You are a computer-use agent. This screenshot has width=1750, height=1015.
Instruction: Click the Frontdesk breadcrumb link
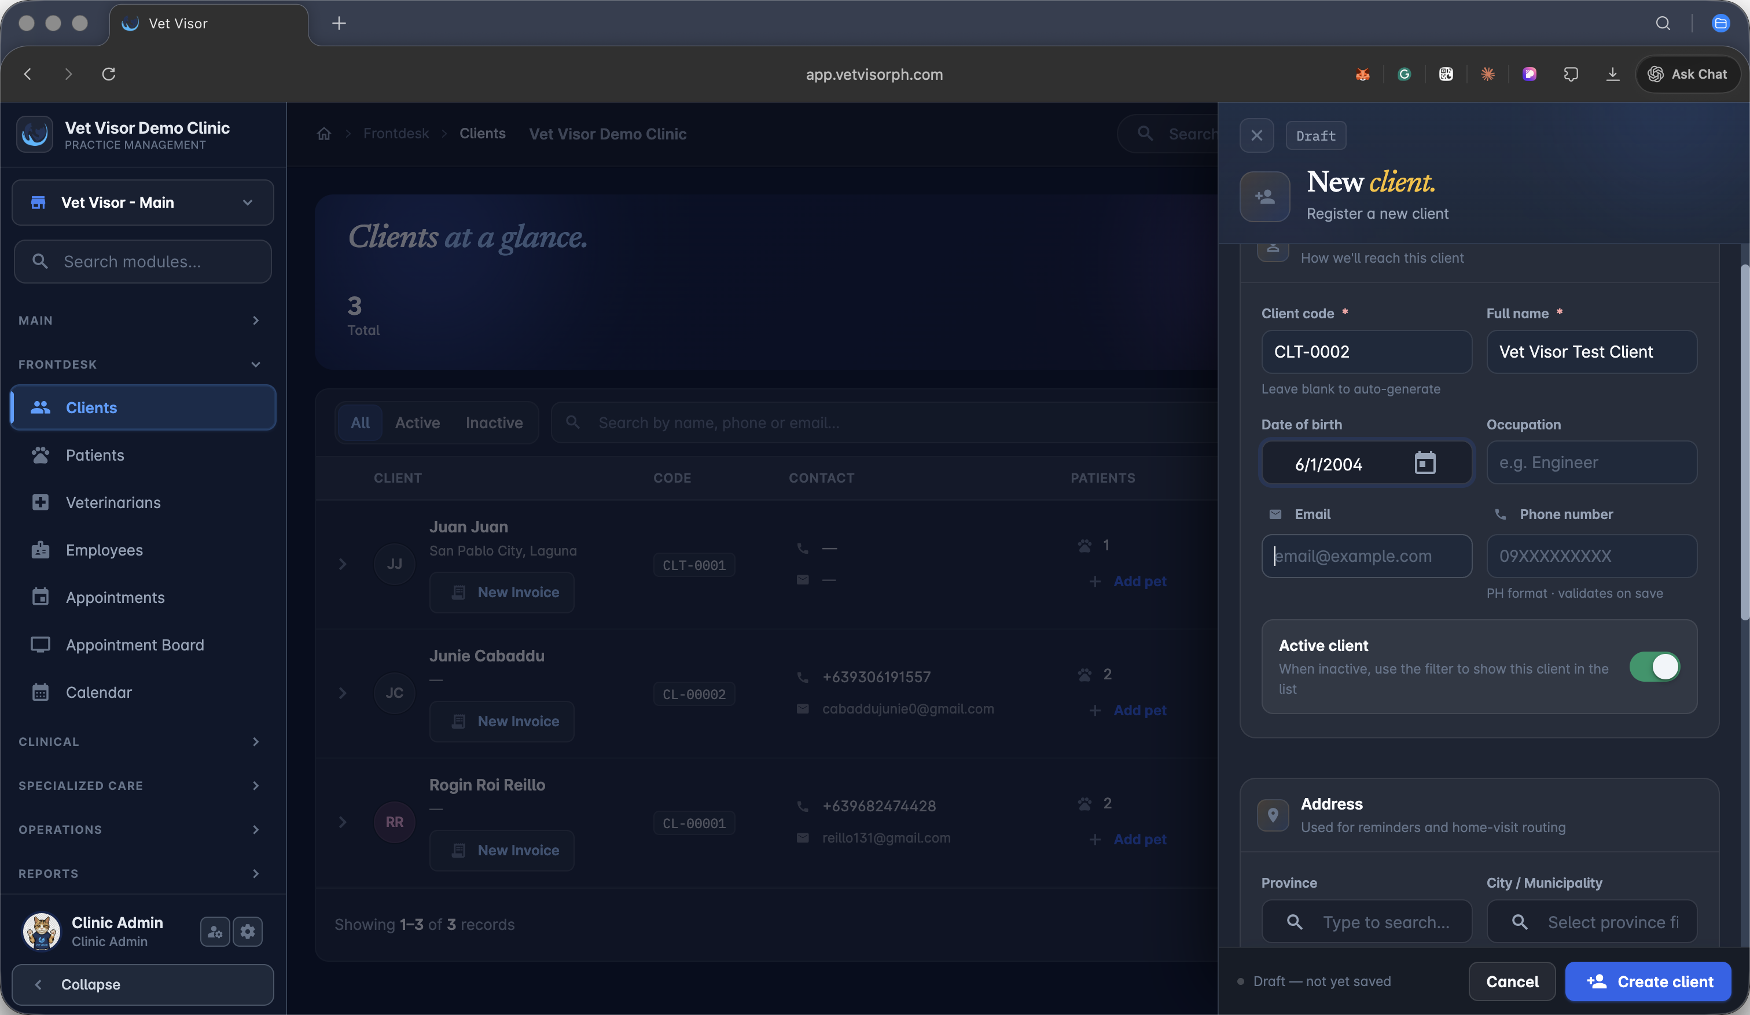coord(396,133)
